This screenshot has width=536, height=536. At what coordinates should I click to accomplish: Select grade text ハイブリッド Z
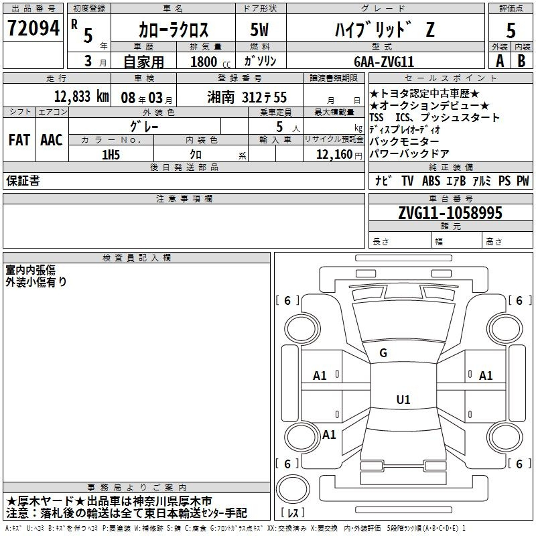pyautogui.click(x=385, y=29)
